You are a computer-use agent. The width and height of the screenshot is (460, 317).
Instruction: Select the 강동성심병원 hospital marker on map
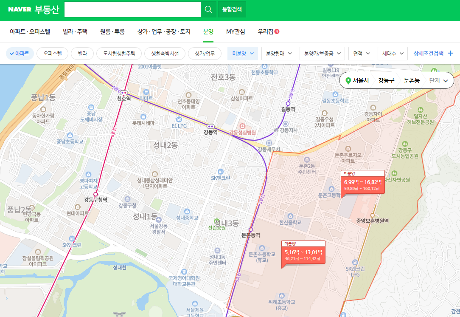pos(242,126)
